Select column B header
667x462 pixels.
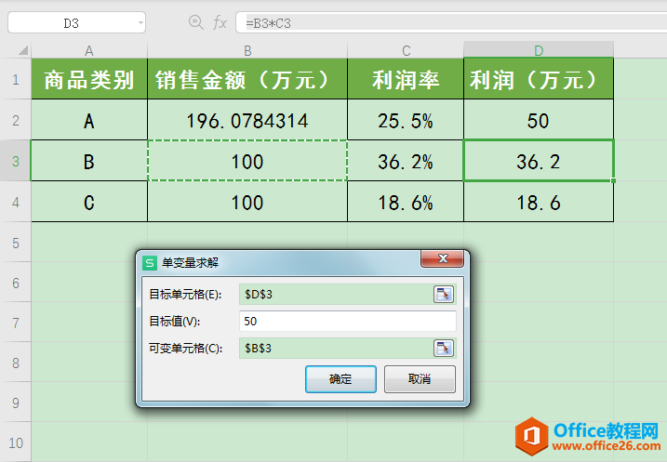(x=247, y=49)
